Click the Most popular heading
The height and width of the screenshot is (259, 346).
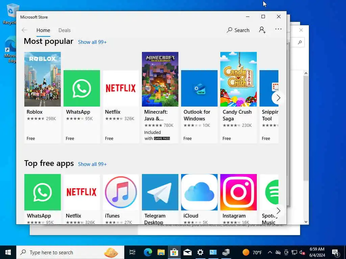pyautogui.click(x=49, y=41)
